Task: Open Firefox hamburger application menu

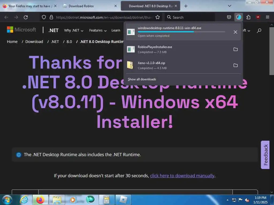Action: [267, 17]
